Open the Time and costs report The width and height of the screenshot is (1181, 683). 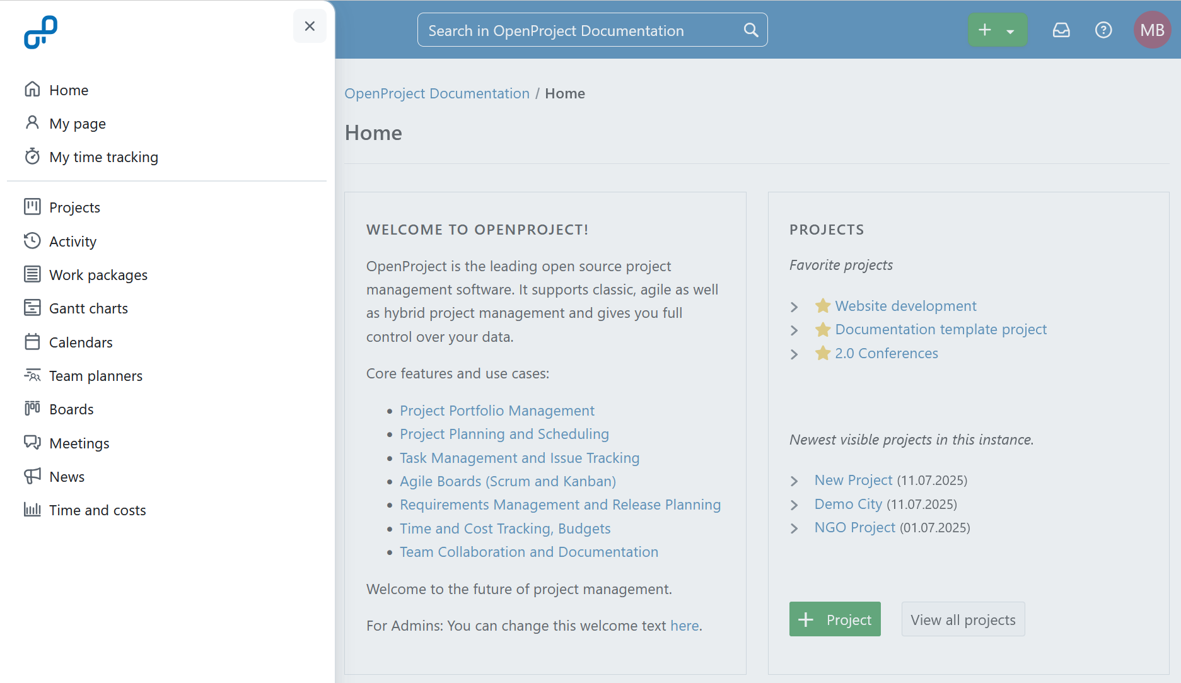click(97, 510)
